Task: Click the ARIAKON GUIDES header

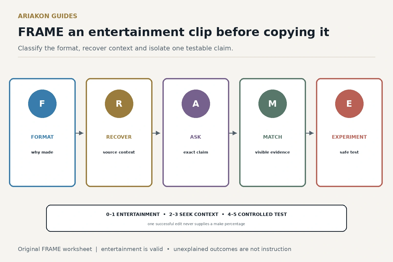Action: pyautogui.click(x=48, y=16)
